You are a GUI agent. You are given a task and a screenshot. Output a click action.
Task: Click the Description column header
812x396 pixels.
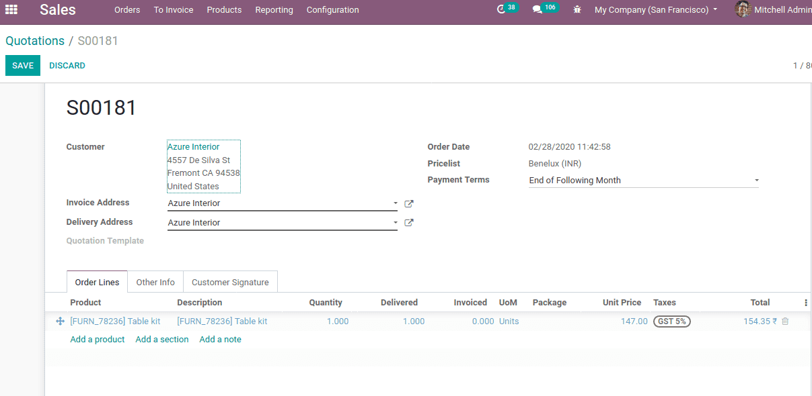coord(200,303)
